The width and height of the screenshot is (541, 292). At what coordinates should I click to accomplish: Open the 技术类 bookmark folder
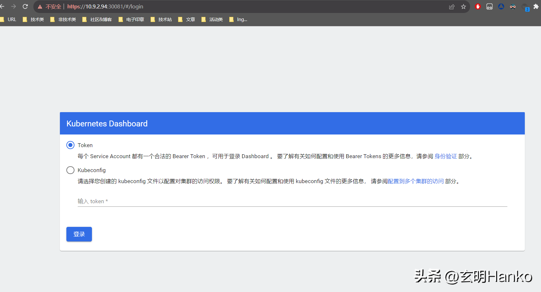click(33, 19)
